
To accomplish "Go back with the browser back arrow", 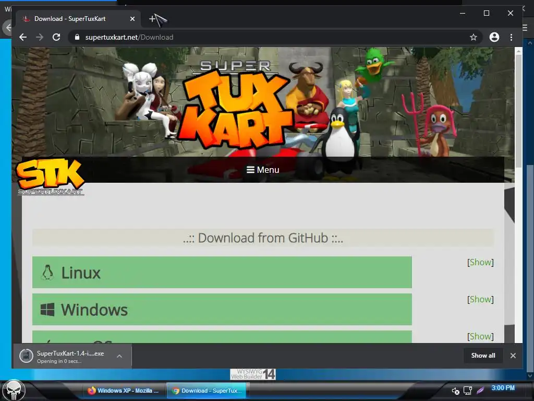I will click(23, 37).
